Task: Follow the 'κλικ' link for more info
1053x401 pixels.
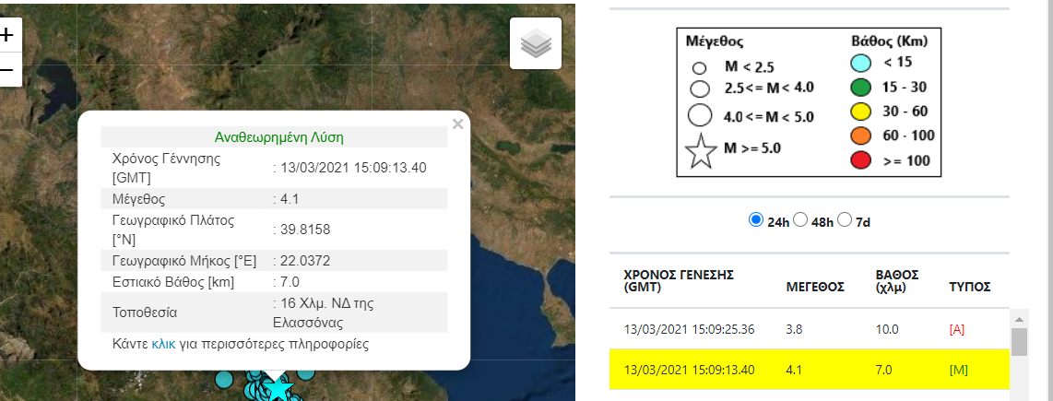Action: (x=163, y=344)
